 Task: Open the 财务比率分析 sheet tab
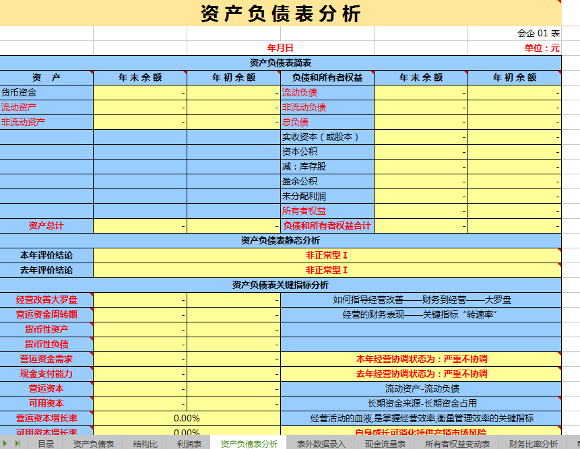tap(531, 443)
